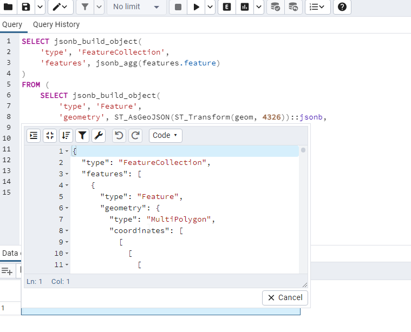Click the 4326 SRID value in the query
Image resolution: width=411 pixels, height=332 pixels.
(271, 117)
